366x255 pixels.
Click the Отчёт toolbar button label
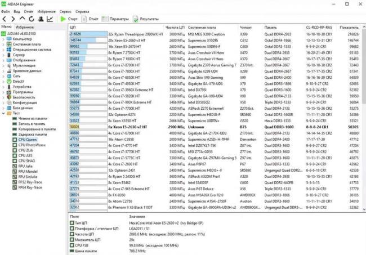pyautogui.click(x=93, y=19)
